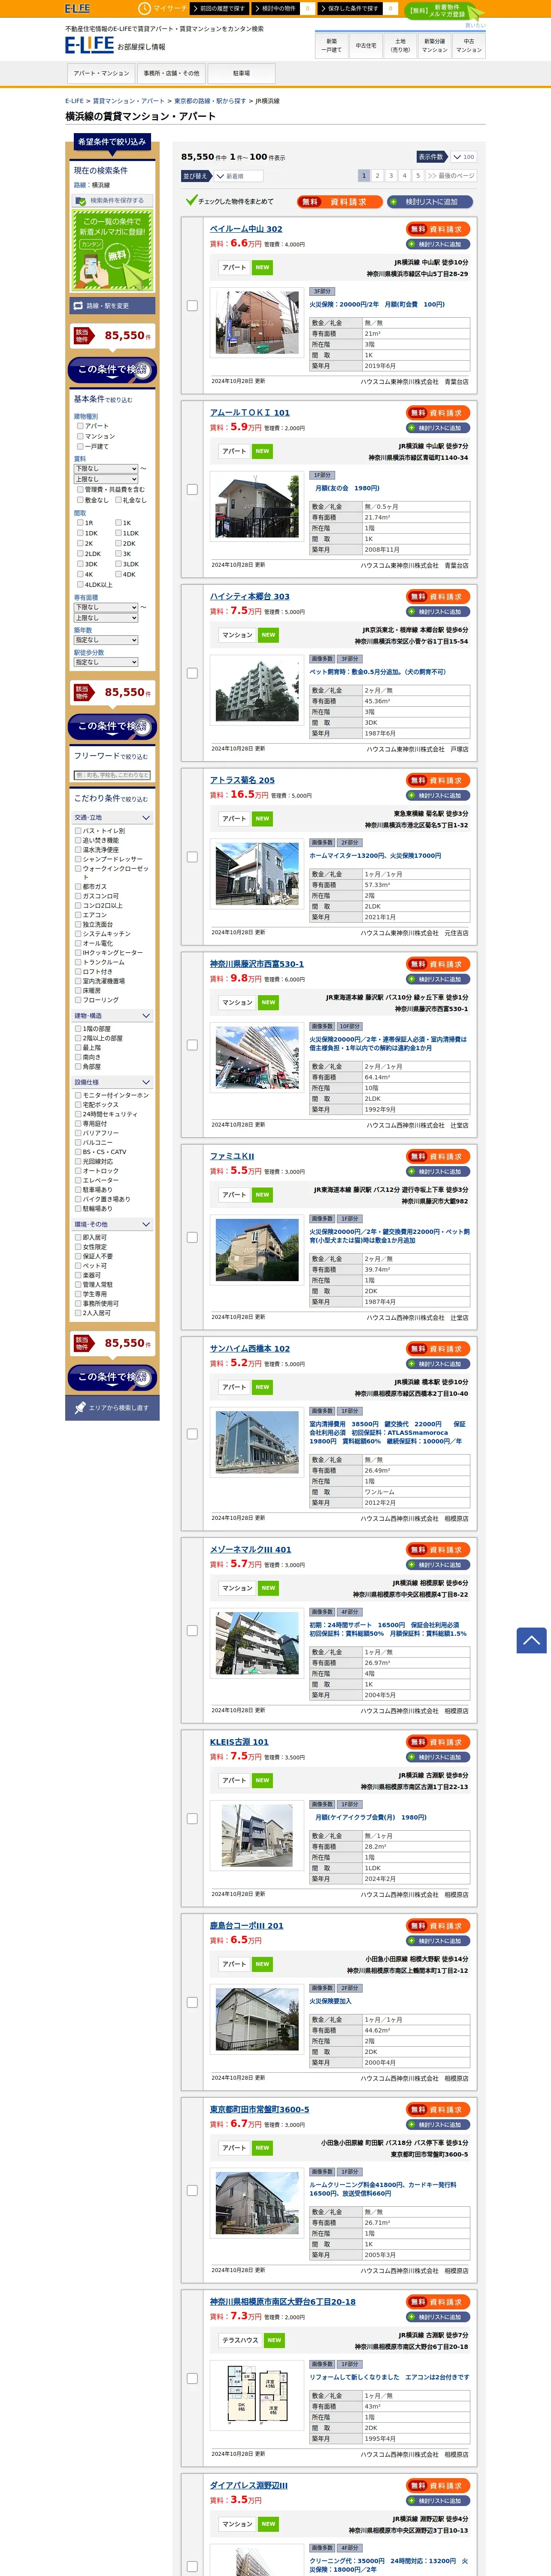This screenshot has width=551, height=2576.
Task: Click bulk 無料 資料請求 button above listings
Action: tap(339, 202)
